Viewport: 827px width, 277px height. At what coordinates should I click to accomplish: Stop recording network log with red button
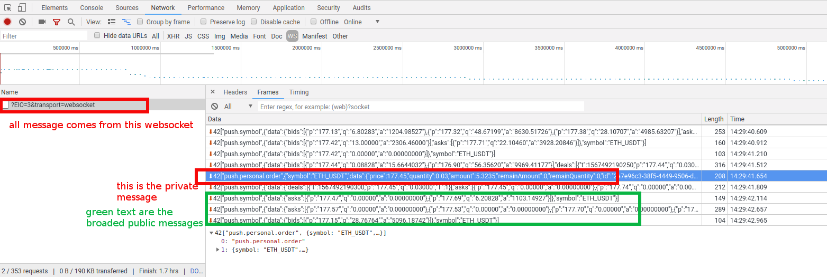coord(7,22)
